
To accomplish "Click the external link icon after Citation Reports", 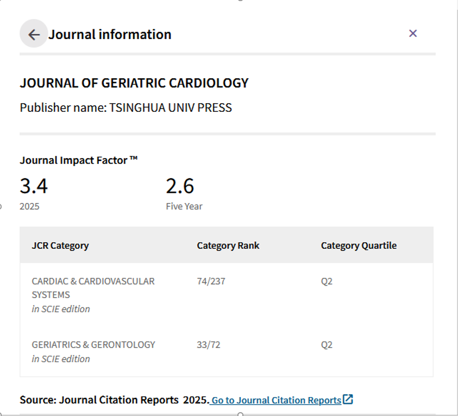I will (348, 399).
